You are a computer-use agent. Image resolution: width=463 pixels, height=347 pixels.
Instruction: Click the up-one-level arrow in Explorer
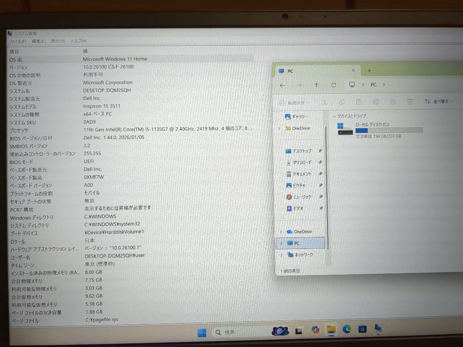coord(316,85)
